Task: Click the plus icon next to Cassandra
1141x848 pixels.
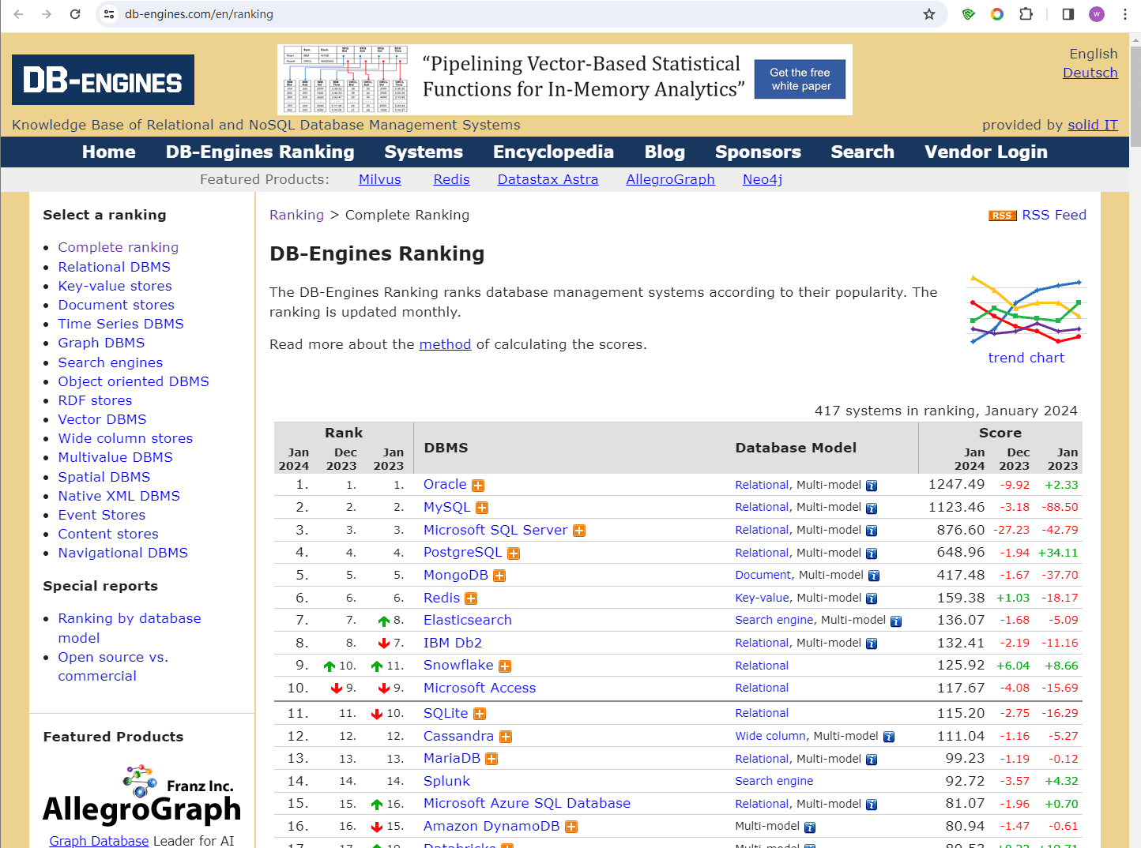Action: (x=506, y=737)
